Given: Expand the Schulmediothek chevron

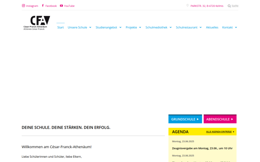Looking at the screenshot, I should 171,28.
